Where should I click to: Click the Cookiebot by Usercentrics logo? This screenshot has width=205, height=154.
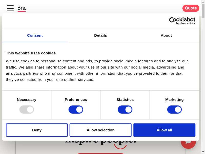[x=182, y=21]
